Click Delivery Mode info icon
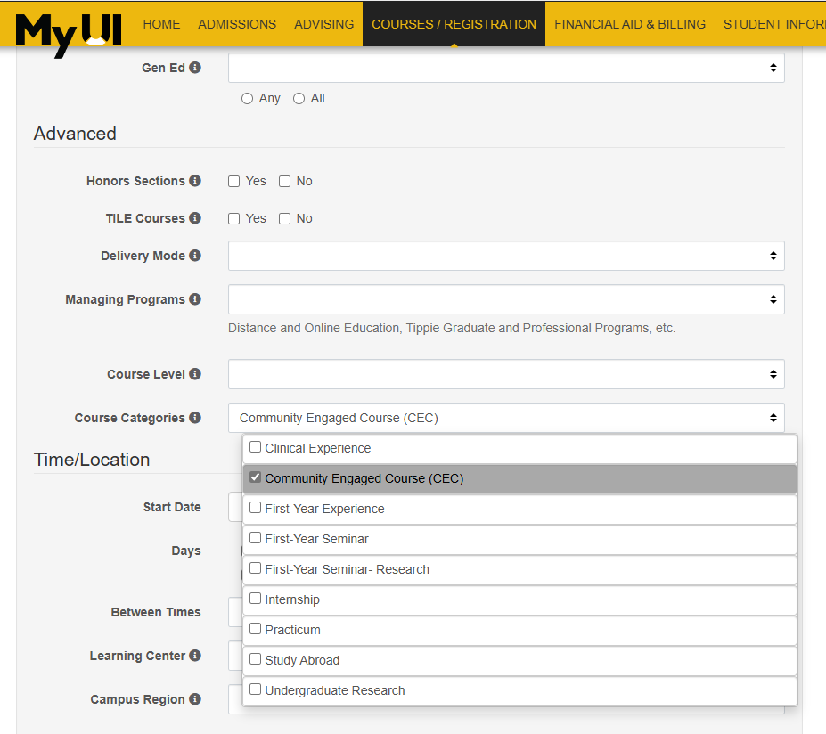This screenshot has height=734, width=826. click(195, 256)
